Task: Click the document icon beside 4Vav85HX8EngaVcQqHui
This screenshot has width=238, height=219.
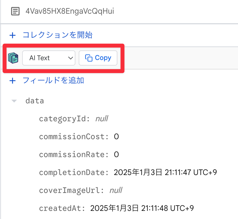Action: pos(15,11)
